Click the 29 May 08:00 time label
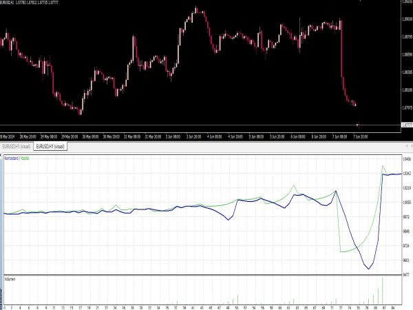This screenshot has height=310, width=413. 49,137
